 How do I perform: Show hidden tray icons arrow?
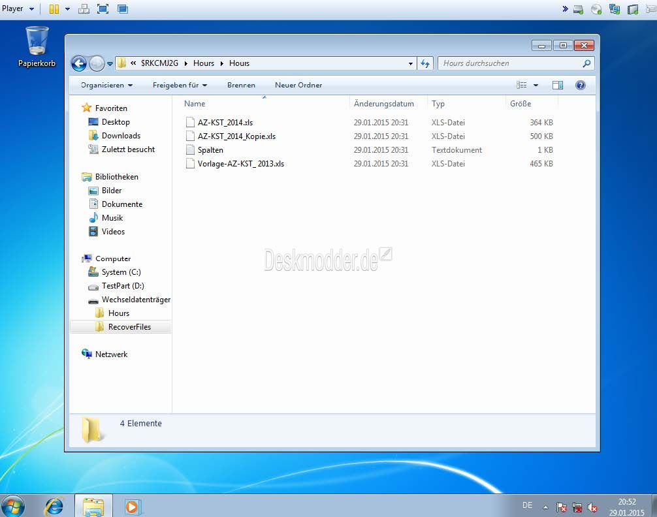[x=545, y=507]
